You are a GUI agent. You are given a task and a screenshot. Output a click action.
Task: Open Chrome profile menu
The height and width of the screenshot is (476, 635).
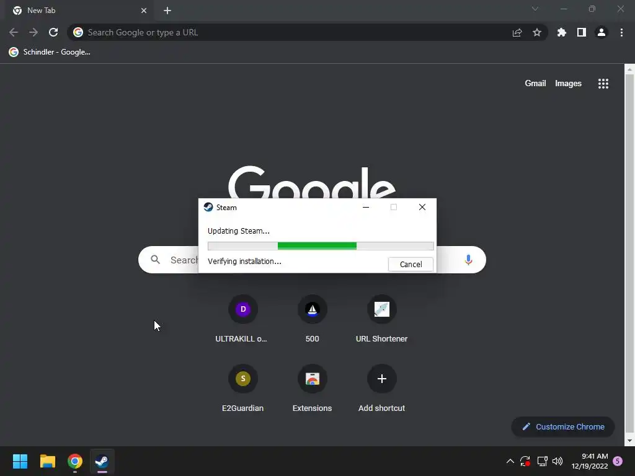click(x=602, y=32)
